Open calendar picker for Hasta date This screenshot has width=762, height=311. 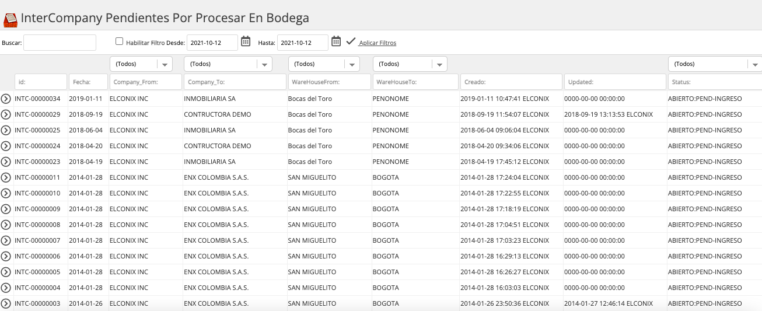coord(336,41)
